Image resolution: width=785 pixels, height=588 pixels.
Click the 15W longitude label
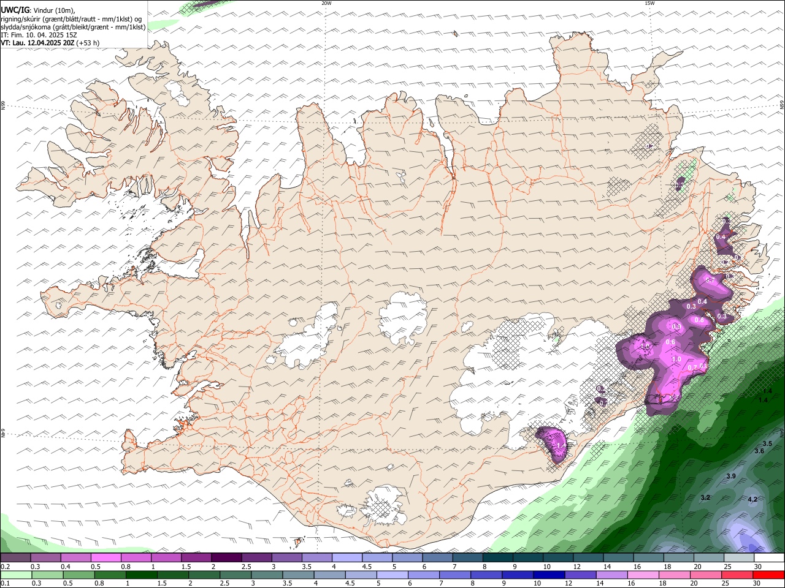coord(649,3)
